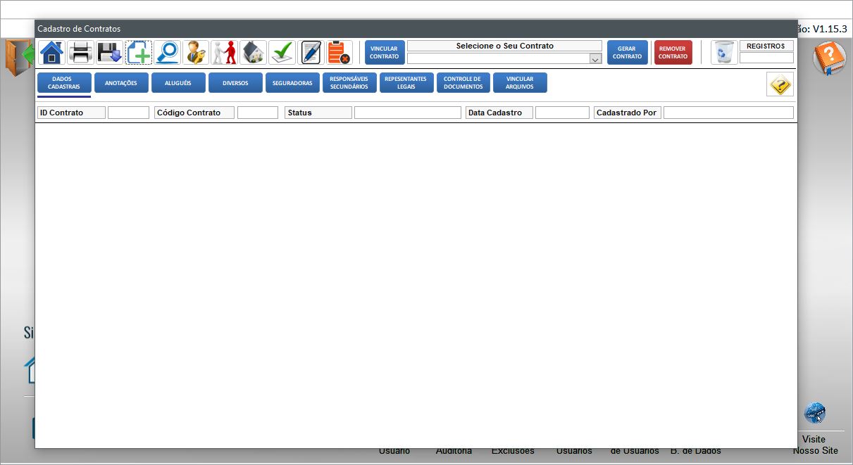Click the Código Contrato input field
Screen dimensions: 853x465
click(258, 113)
